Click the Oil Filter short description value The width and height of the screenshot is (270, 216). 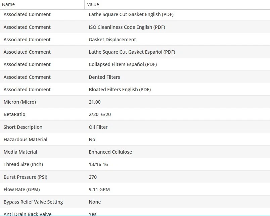click(x=98, y=127)
